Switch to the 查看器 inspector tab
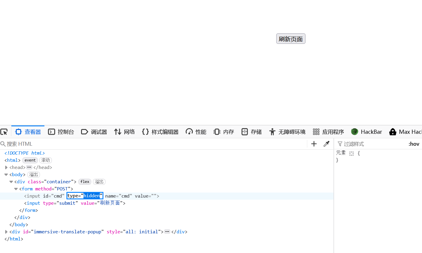This screenshot has height=253, width=422. [28, 132]
